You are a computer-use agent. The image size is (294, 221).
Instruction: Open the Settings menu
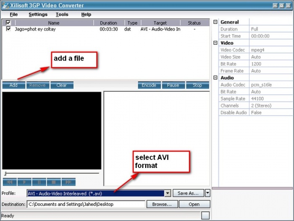(38, 14)
